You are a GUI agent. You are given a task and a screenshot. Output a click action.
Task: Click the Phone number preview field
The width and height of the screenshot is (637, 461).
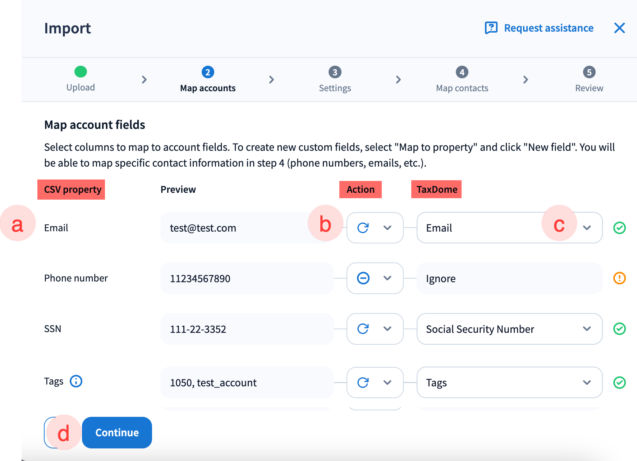[x=247, y=278]
